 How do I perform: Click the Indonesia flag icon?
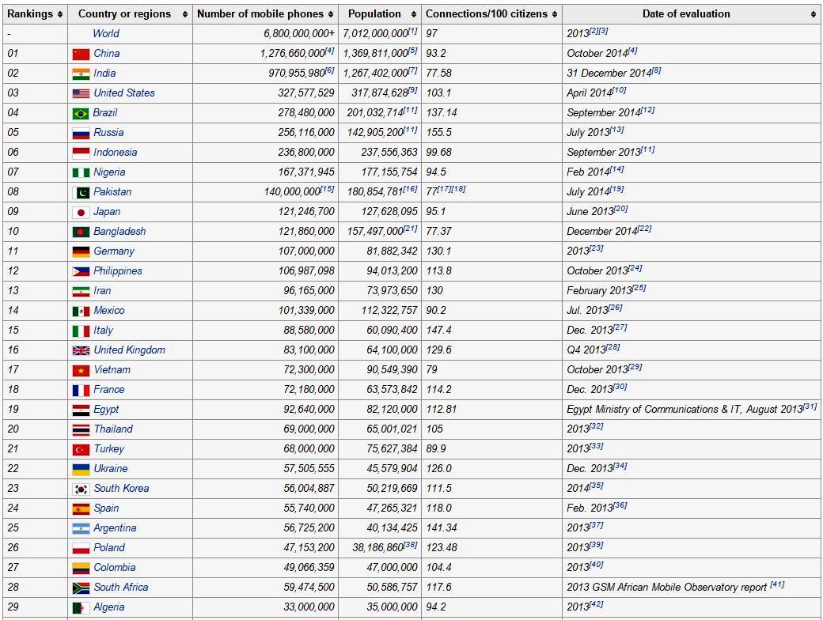[x=81, y=153]
